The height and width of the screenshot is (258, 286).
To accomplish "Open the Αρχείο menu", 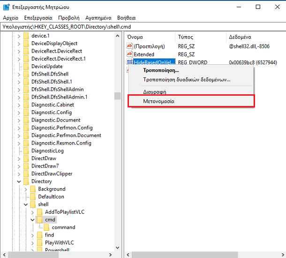I will point(11,18).
